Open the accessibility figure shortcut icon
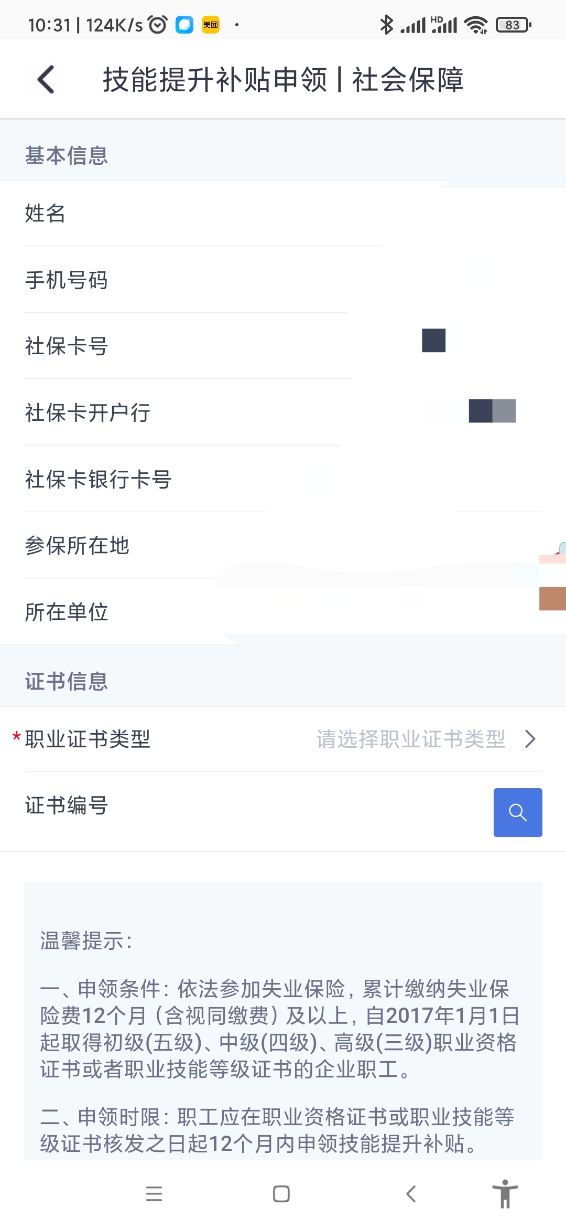Viewport: 566px width, 1228px height. (x=505, y=1194)
